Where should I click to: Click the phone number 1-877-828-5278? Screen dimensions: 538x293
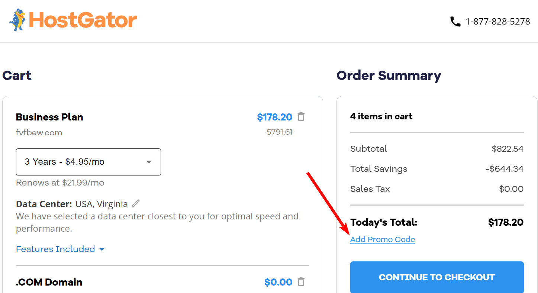tap(498, 21)
